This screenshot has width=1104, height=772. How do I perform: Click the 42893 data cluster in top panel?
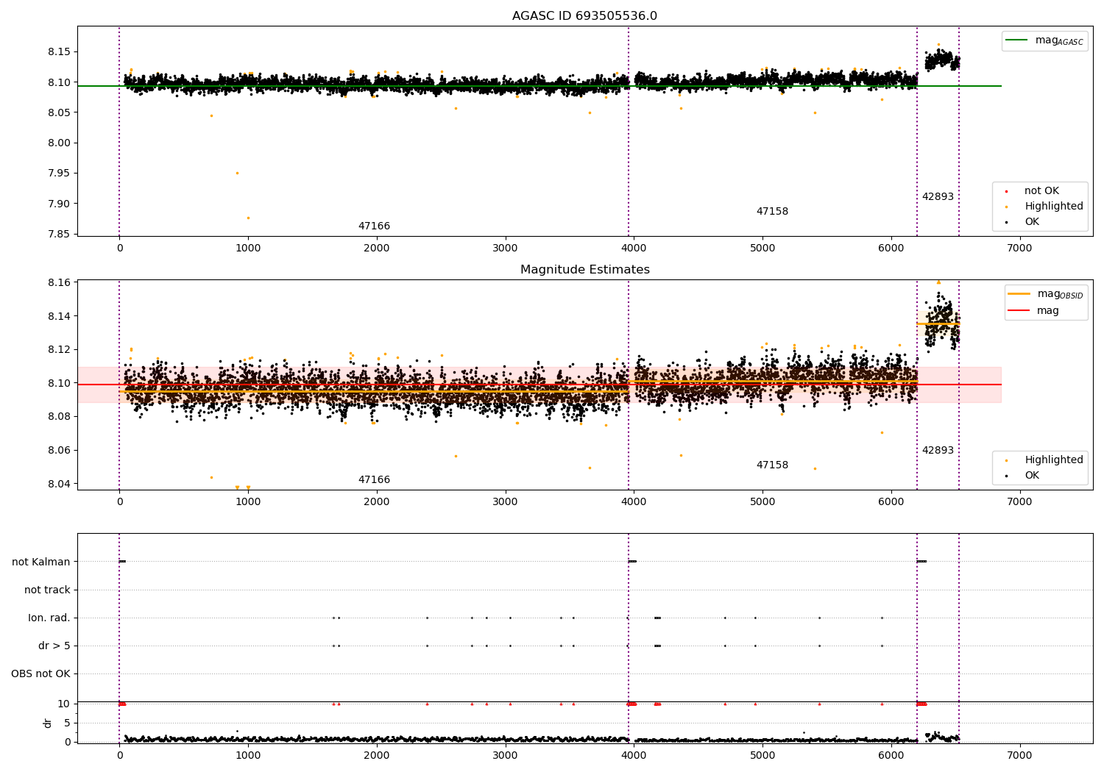pyautogui.click(x=941, y=60)
